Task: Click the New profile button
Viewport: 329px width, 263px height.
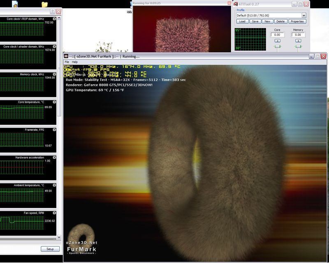Action: pyautogui.click(x=267, y=21)
